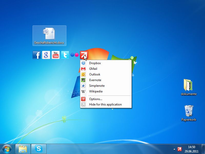Open Options... from the popup menu
This screenshot has width=205, height=154.
106,99
